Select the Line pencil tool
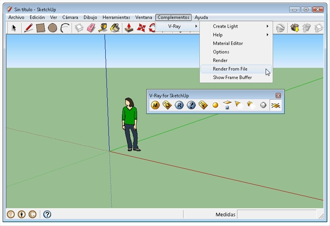Screen dimensions: 330x226 [28, 28]
